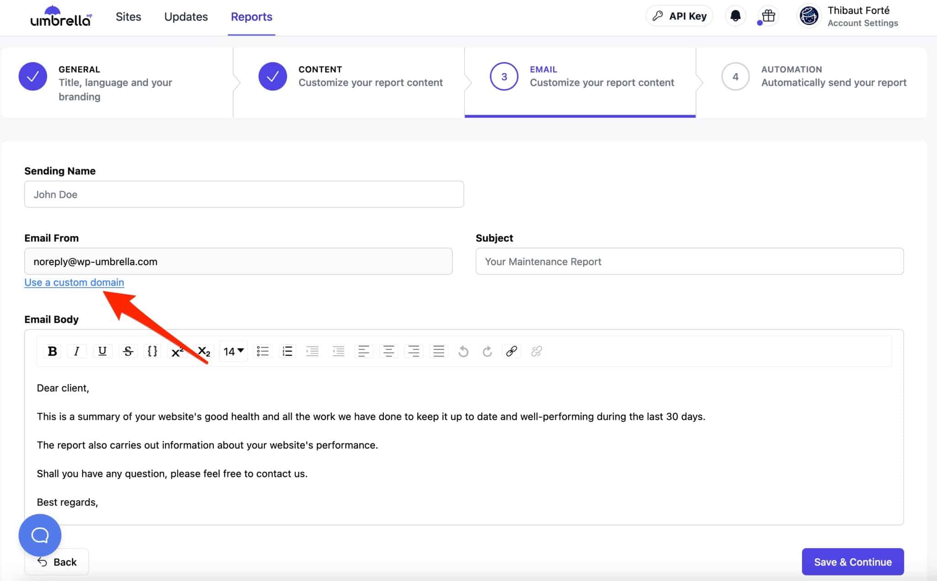Switch to the Updates tab

tap(186, 16)
